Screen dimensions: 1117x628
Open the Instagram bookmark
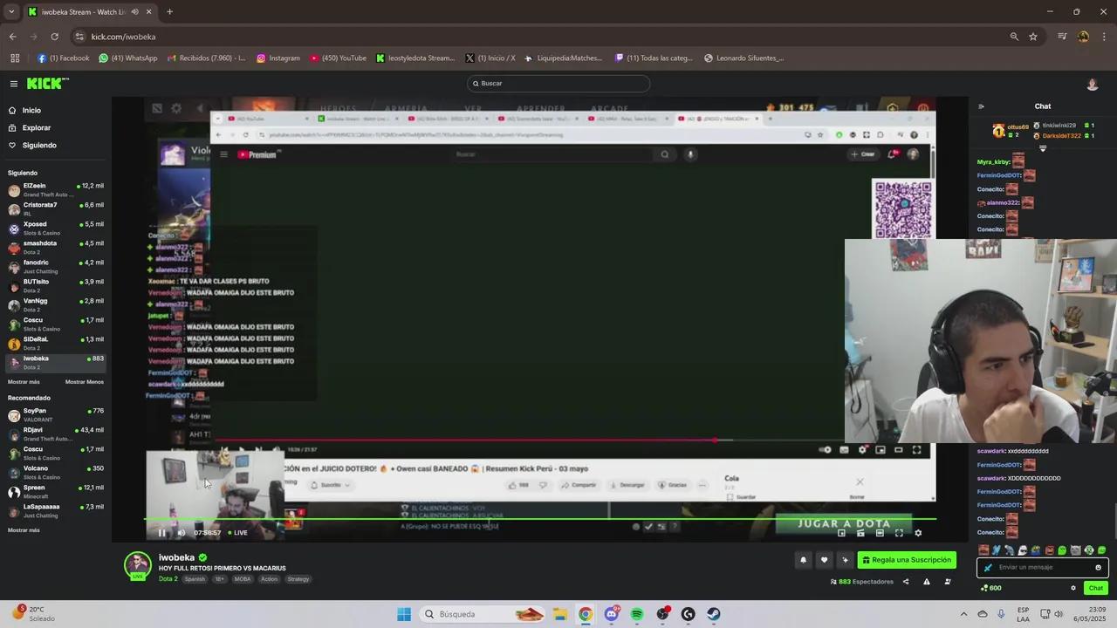tap(278, 58)
